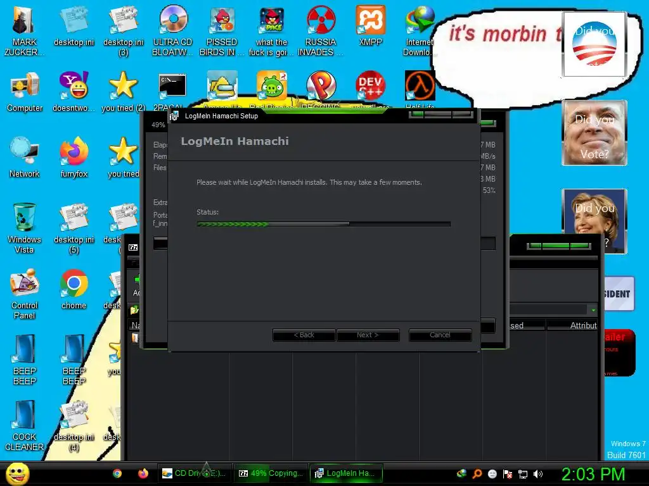
Task: Launch Chrome from the taskbar quick launch
Action: click(x=117, y=473)
